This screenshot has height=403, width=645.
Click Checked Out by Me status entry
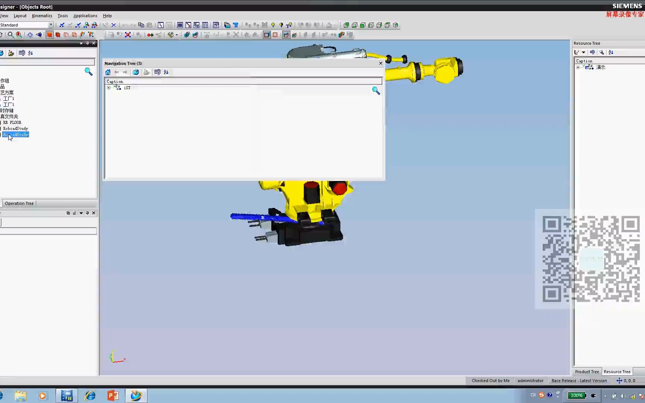[x=490, y=381]
